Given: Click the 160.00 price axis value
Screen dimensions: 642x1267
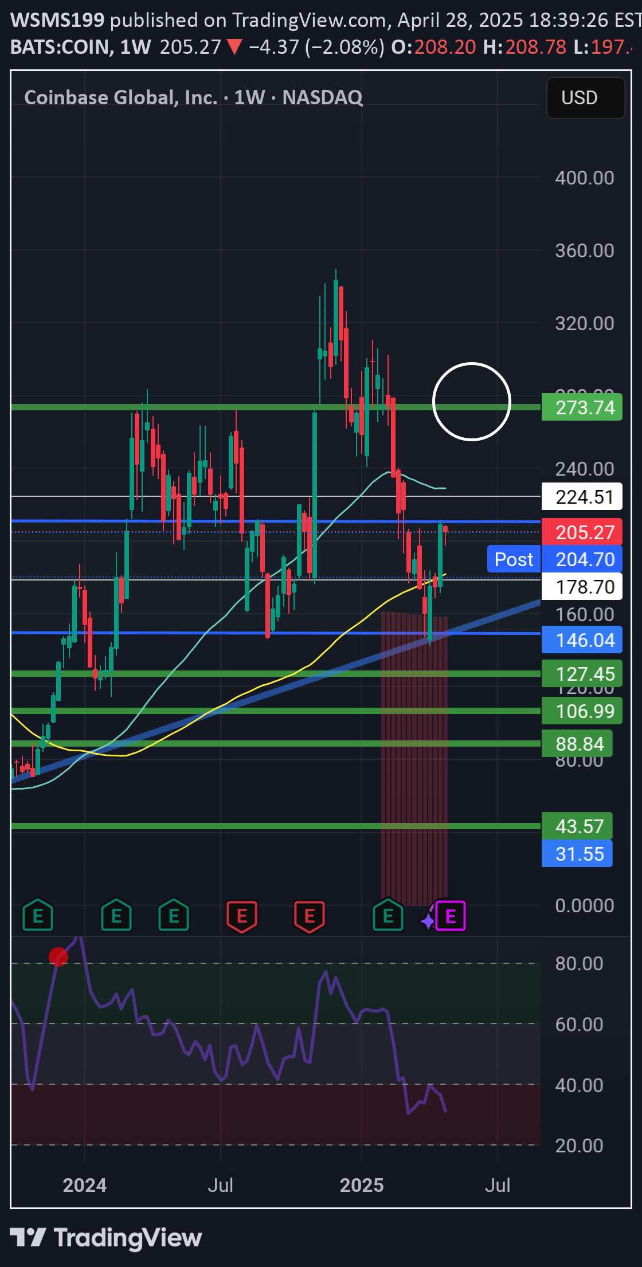Looking at the screenshot, I should (x=585, y=615).
